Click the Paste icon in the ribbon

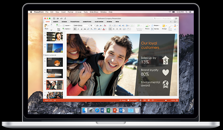pos(46,26)
